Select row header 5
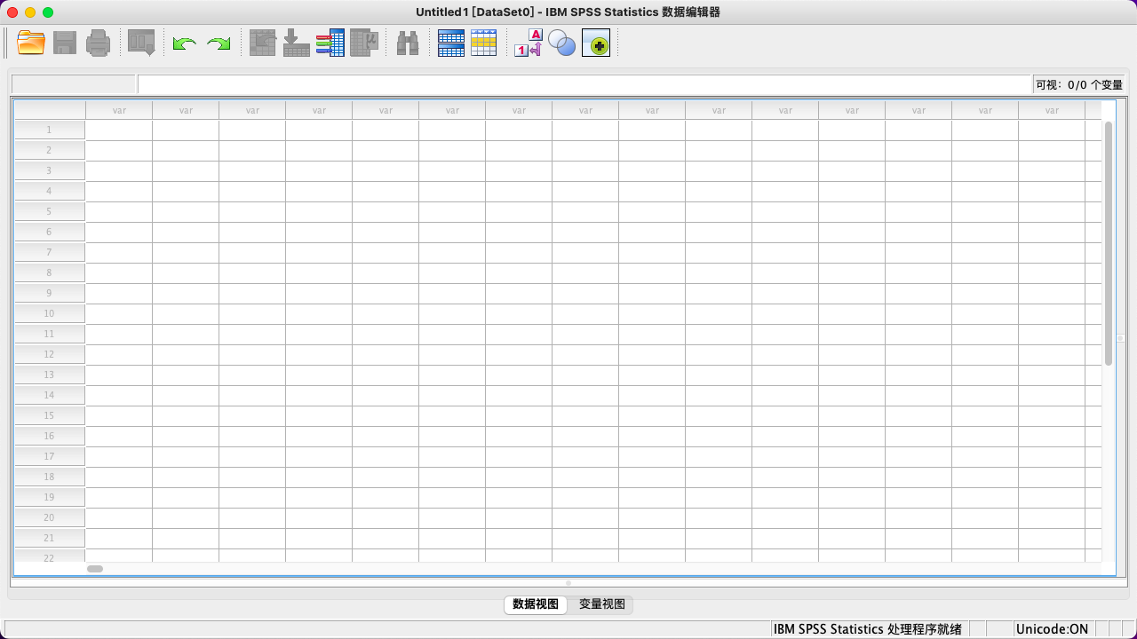The width and height of the screenshot is (1137, 639). click(x=50, y=211)
